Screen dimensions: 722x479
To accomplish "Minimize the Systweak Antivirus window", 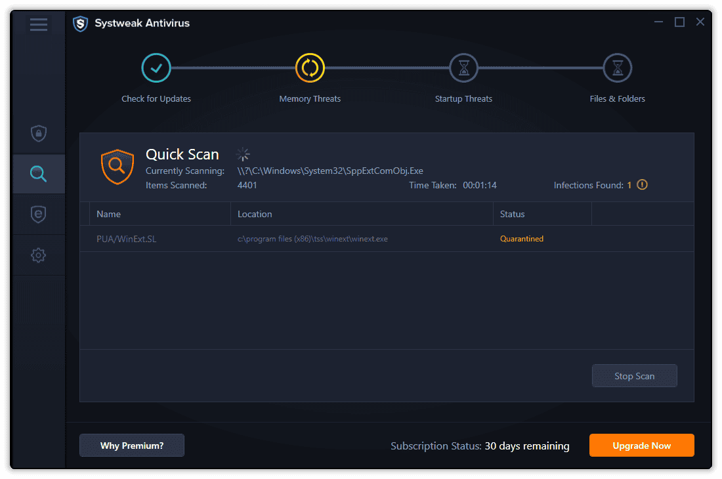I will tap(658, 22).
